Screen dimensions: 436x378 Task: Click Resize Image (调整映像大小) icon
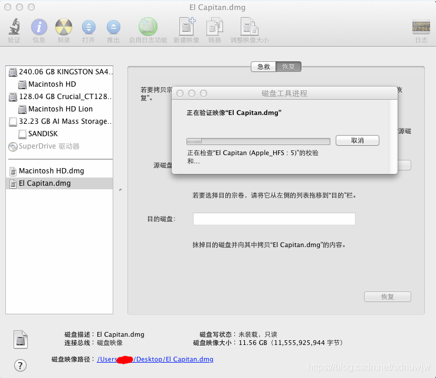point(250,27)
